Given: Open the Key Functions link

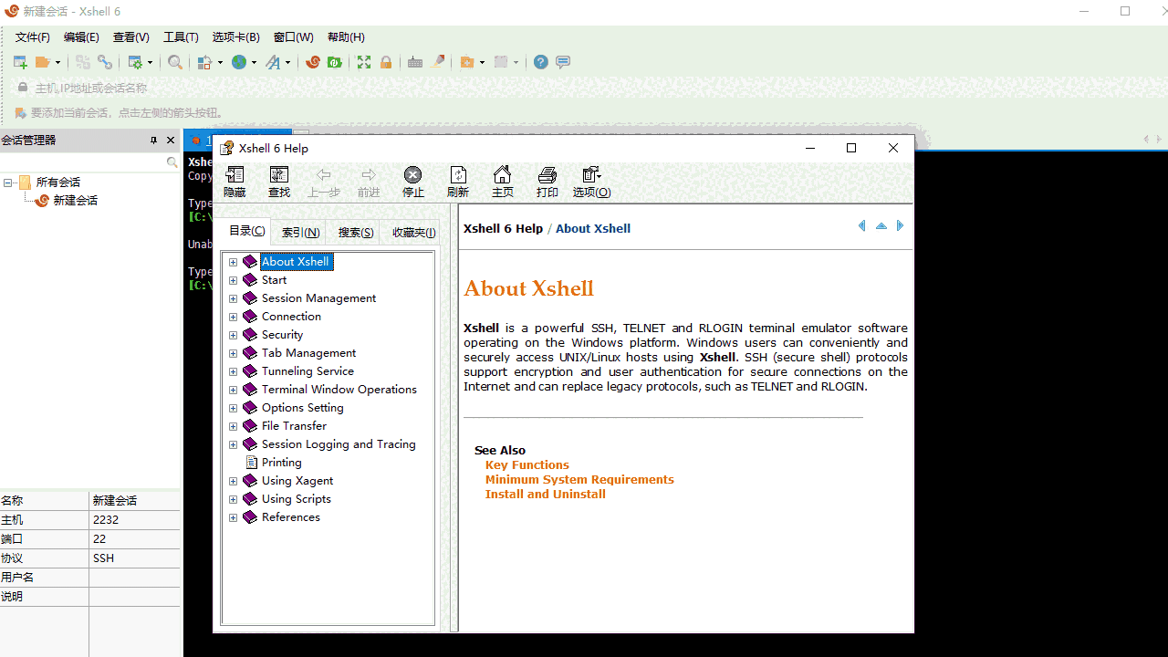Looking at the screenshot, I should click(x=527, y=464).
